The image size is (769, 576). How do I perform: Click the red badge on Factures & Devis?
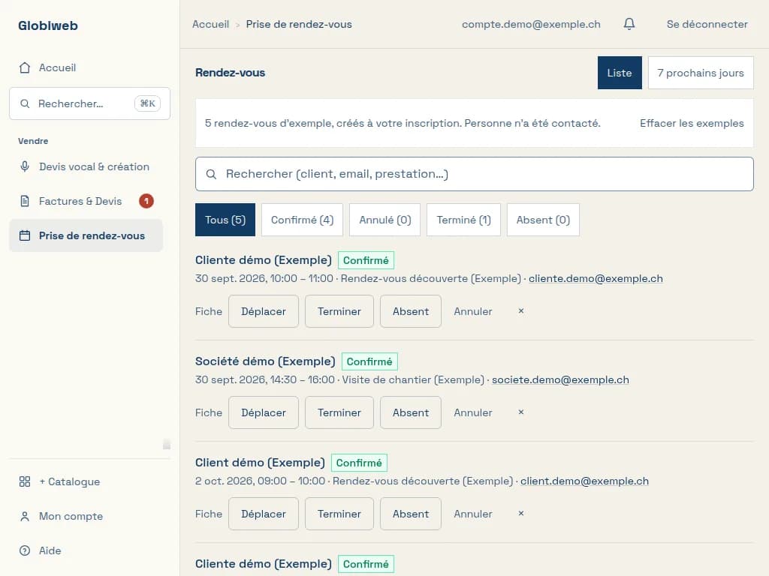(x=146, y=201)
